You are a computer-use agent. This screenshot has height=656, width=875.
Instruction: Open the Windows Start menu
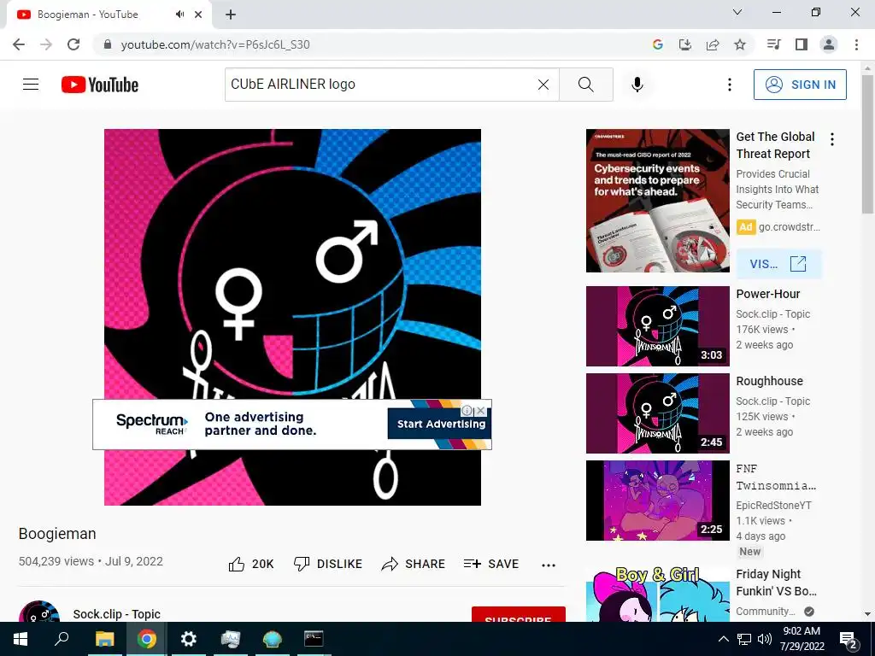pyautogui.click(x=21, y=639)
